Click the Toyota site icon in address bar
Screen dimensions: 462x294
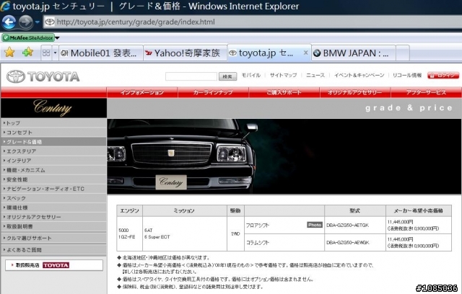coord(50,22)
